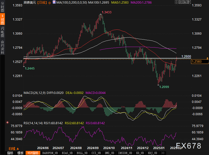The width and height of the screenshot is (209, 155).
Task: Apply the BARUPDN_UD indicator
Action: click(50, 153)
